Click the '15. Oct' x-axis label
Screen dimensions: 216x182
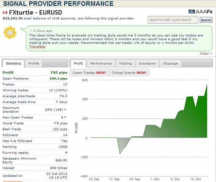coord(196,179)
